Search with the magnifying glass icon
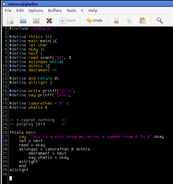This screenshot has width=173, height=184. pos(160,21)
